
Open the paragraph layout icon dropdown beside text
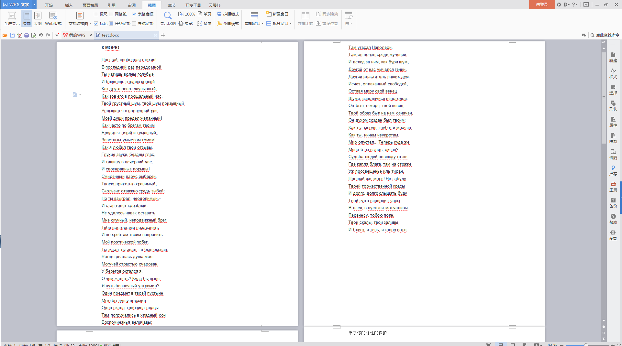(x=76, y=95)
